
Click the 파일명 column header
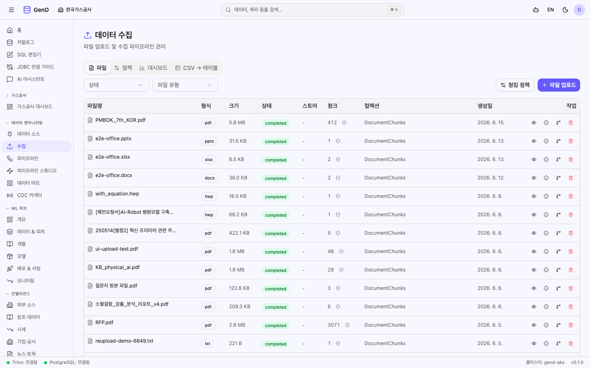[x=95, y=106]
